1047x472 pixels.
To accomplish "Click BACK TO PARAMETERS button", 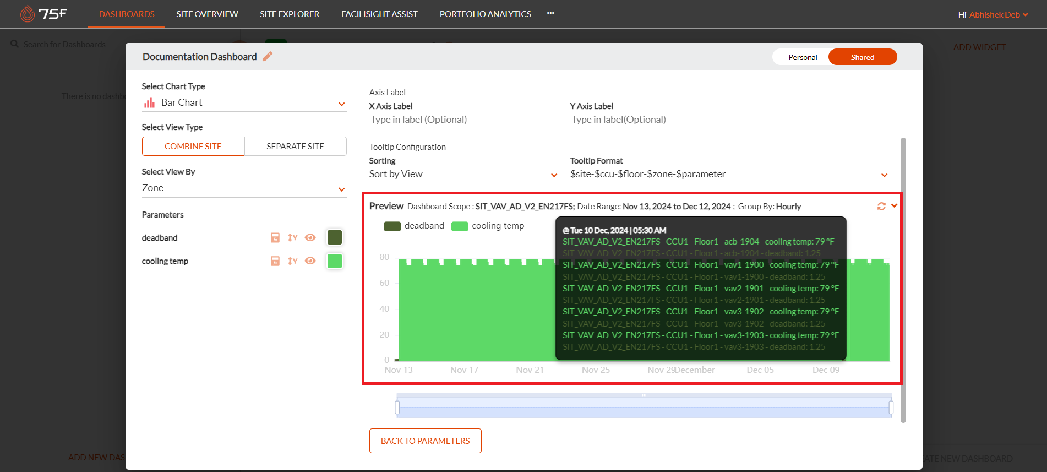I will point(426,441).
